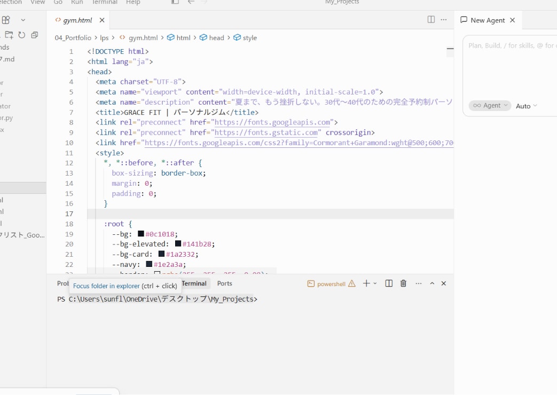Open the Help menu
This screenshot has width=557, height=395.
133,2
